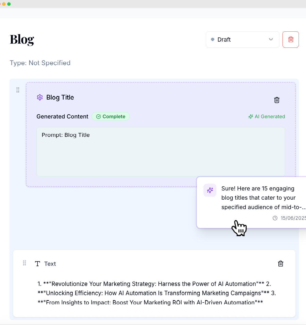Click the green macOS maximize window button
This screenshot has width=306, height=325.
coord(9,4)
